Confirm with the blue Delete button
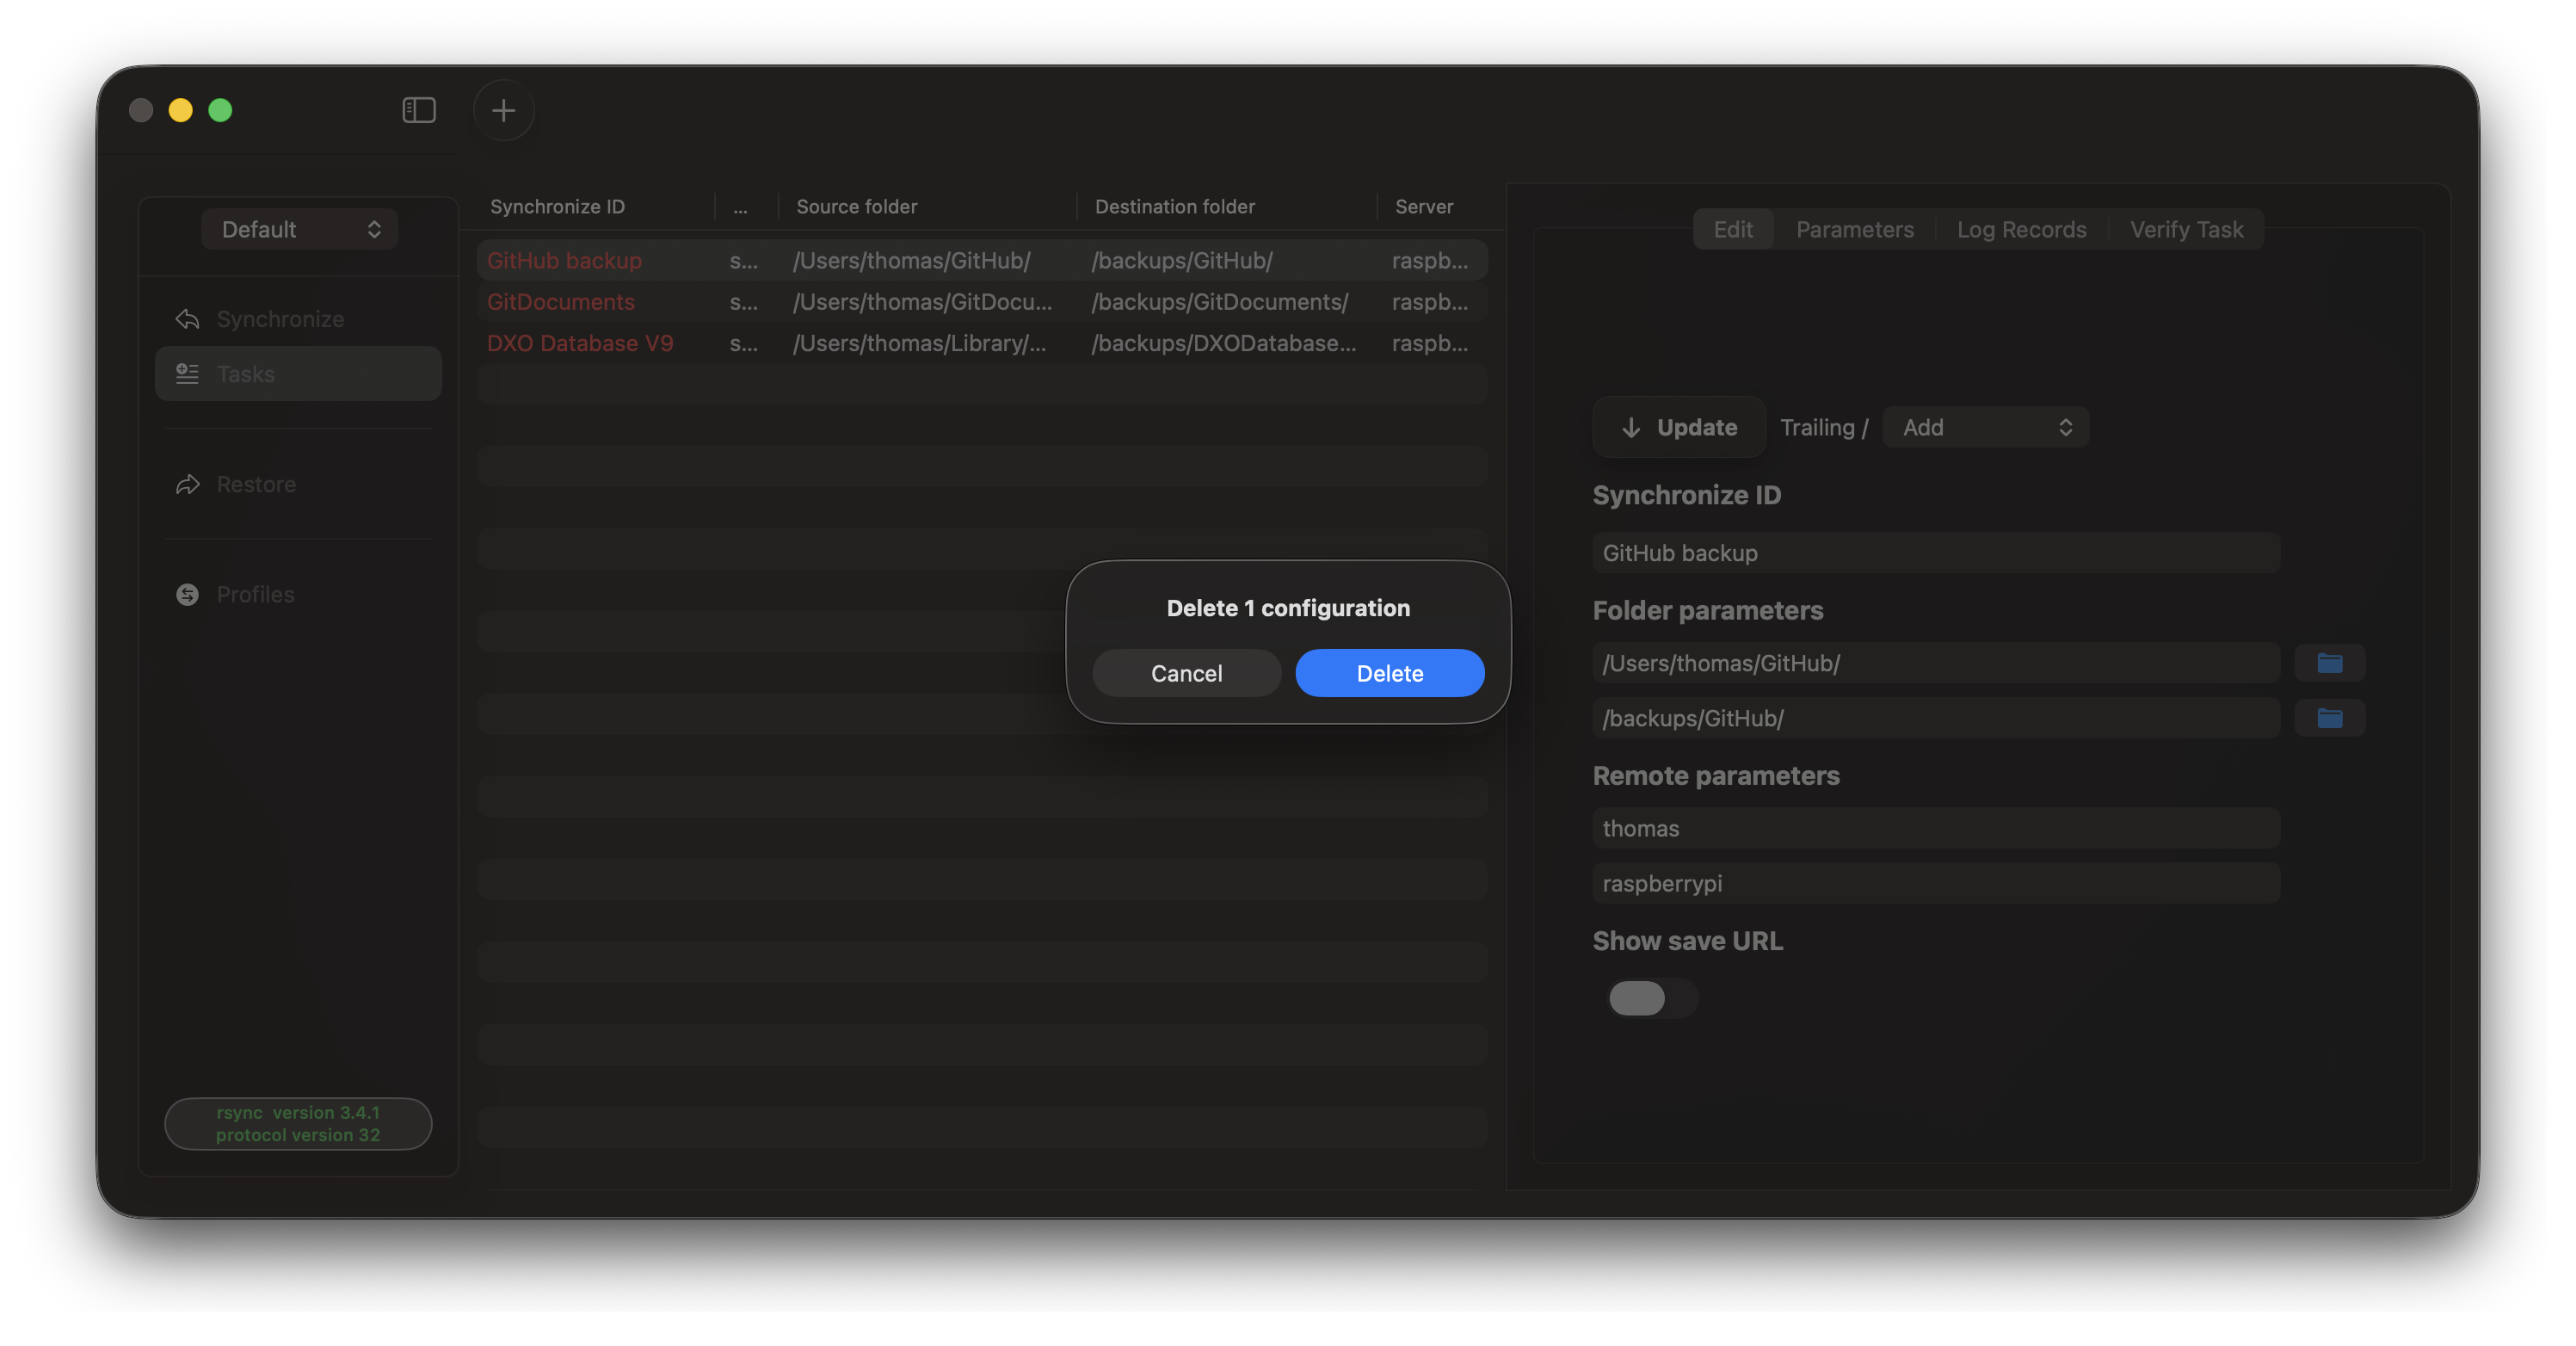The height and width of the screenshot is (1346, 2576). click(1389, 673)
